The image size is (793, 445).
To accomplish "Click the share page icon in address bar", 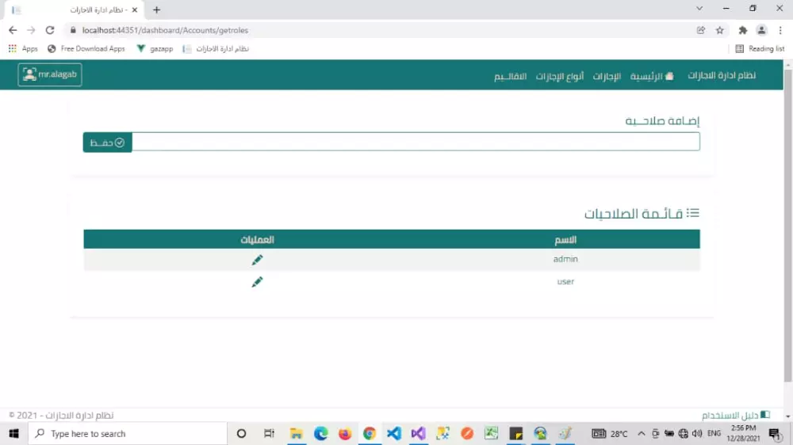I will (701, 30).
